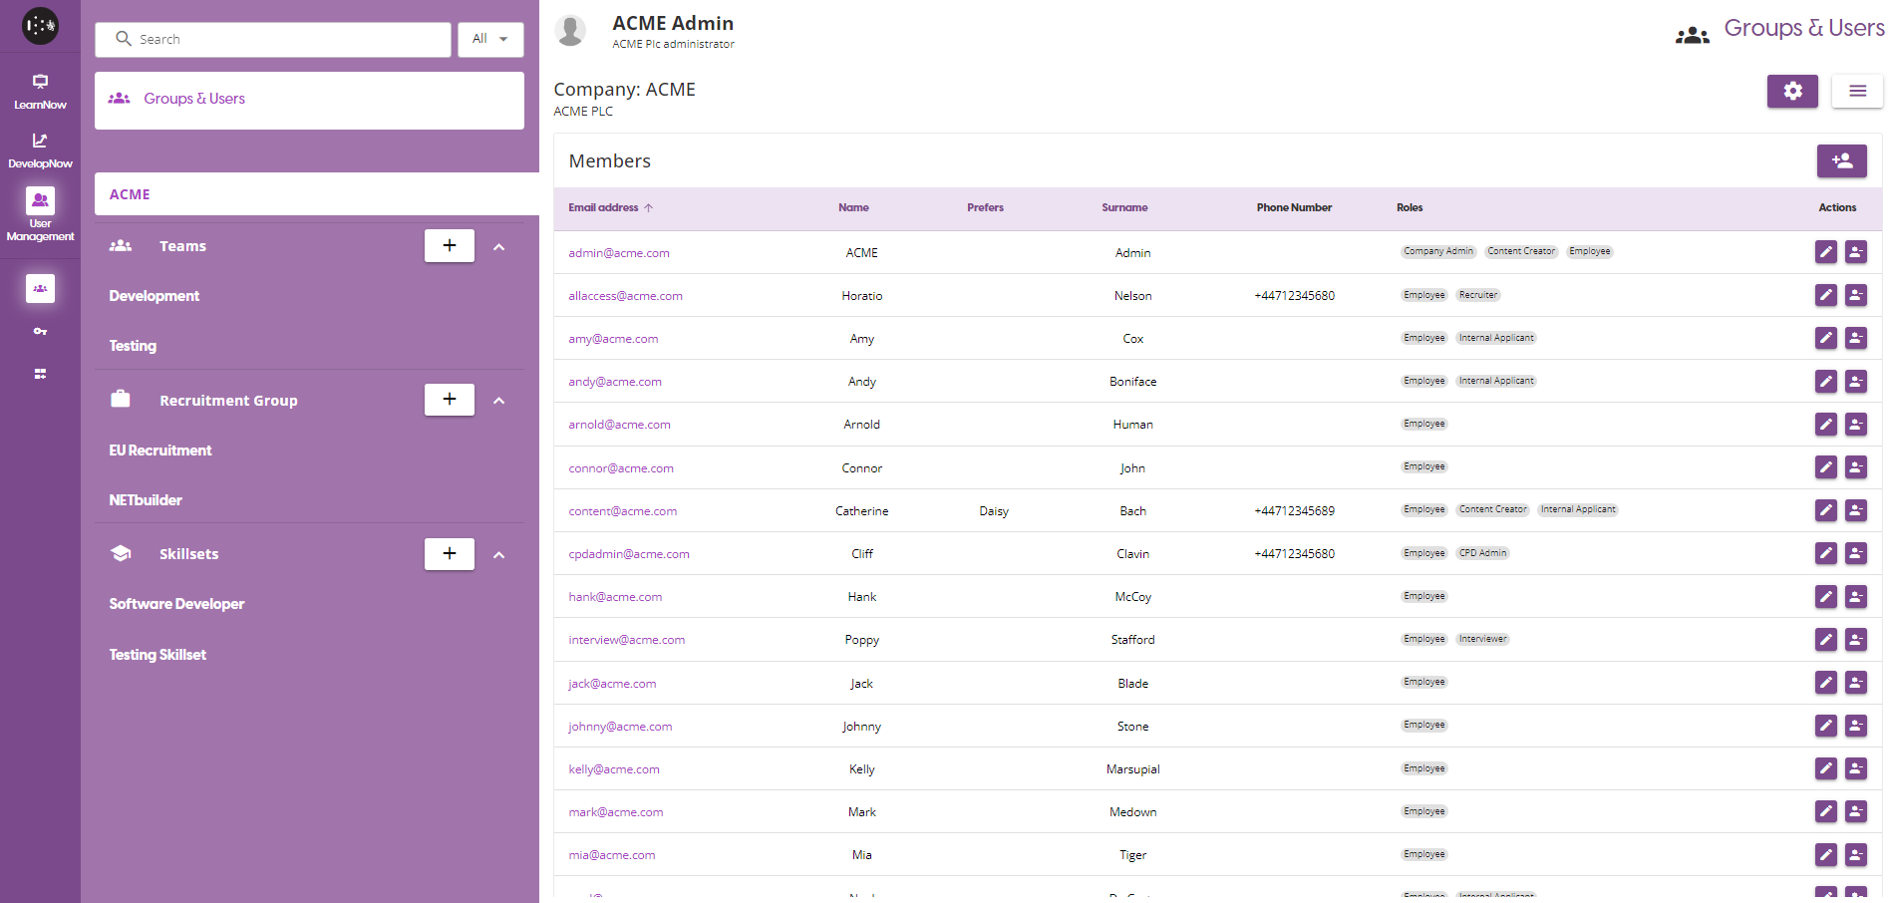Edit the admin@acme.com user row

pyautogui.click(x=1825, y=252)
